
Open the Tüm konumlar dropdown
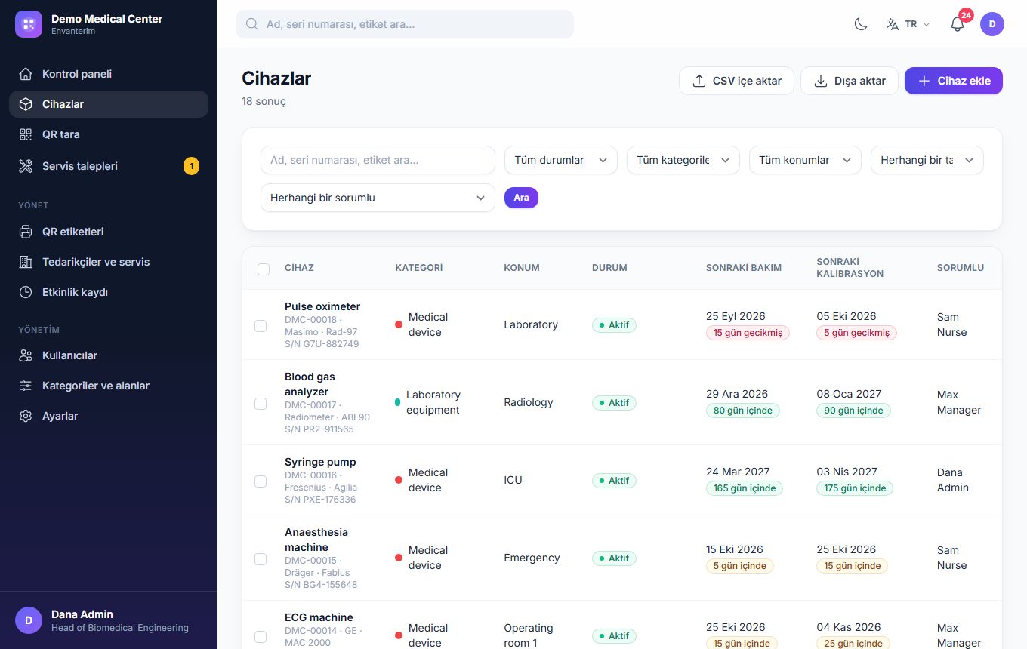coord(805,160)
